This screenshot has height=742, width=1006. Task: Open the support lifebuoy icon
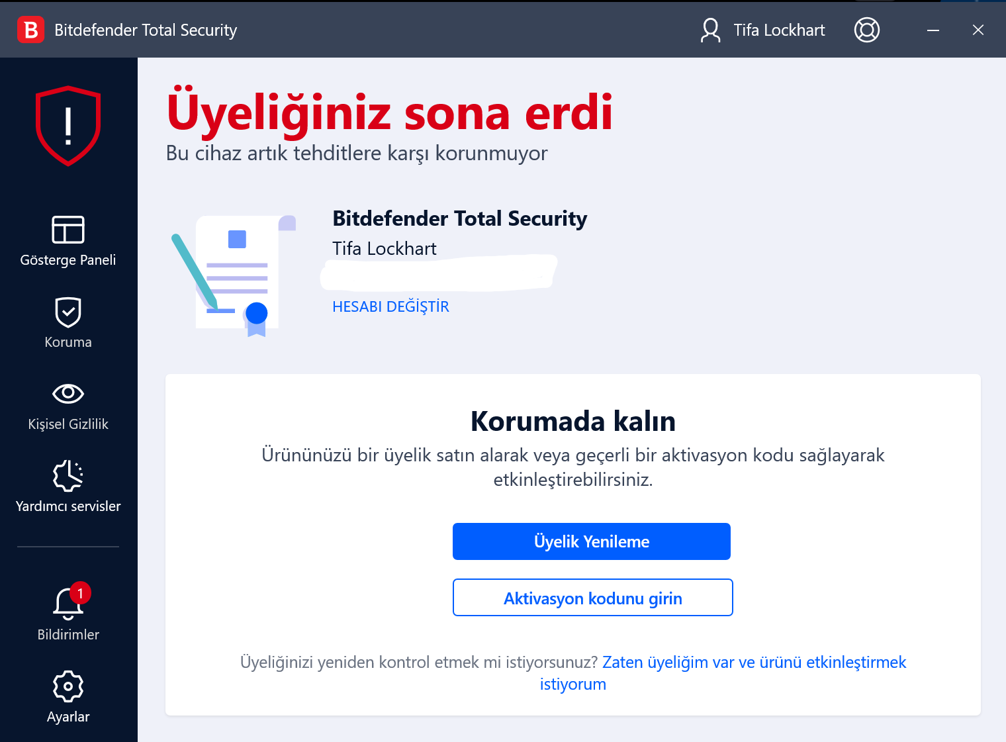[867, 30]
